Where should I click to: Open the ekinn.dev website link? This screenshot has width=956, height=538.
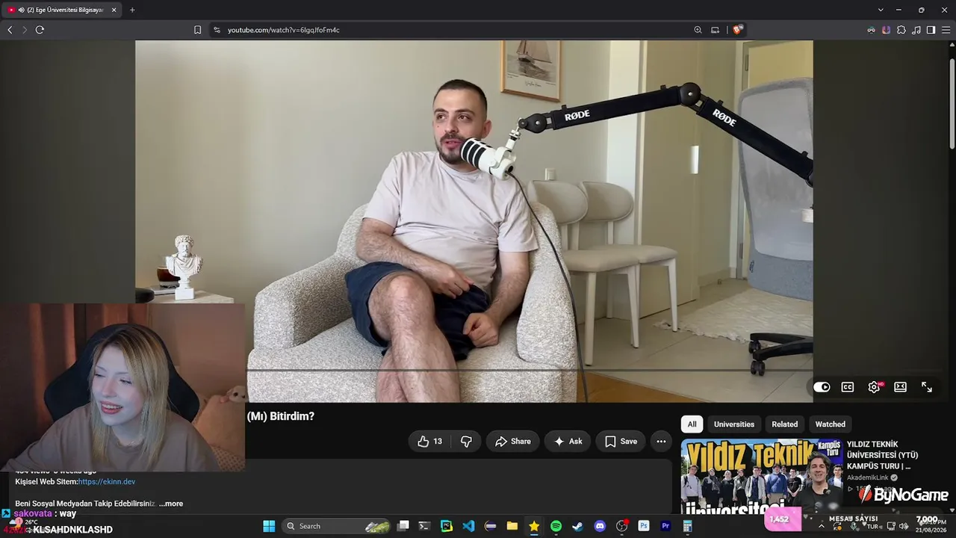point(107,482)
